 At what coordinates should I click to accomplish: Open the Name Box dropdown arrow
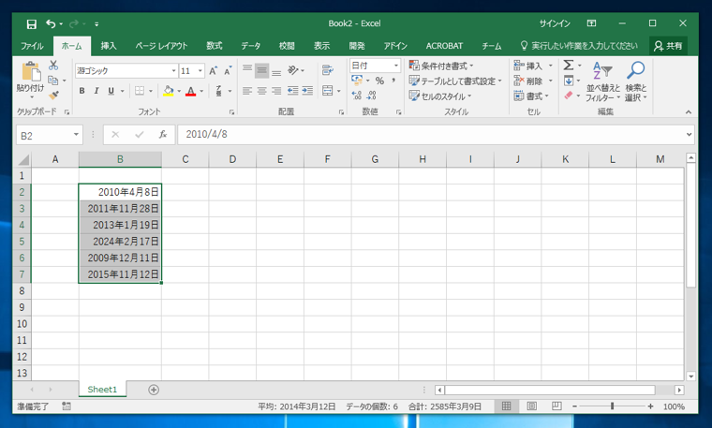point(76,134)
